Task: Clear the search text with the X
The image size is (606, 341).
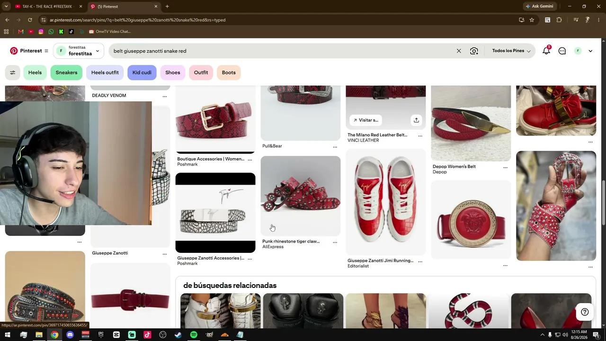Action: point(459,51)
